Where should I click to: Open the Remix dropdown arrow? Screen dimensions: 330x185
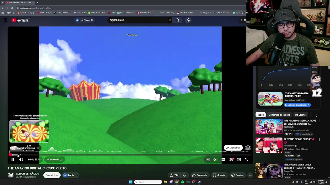[x=77, y=175]
